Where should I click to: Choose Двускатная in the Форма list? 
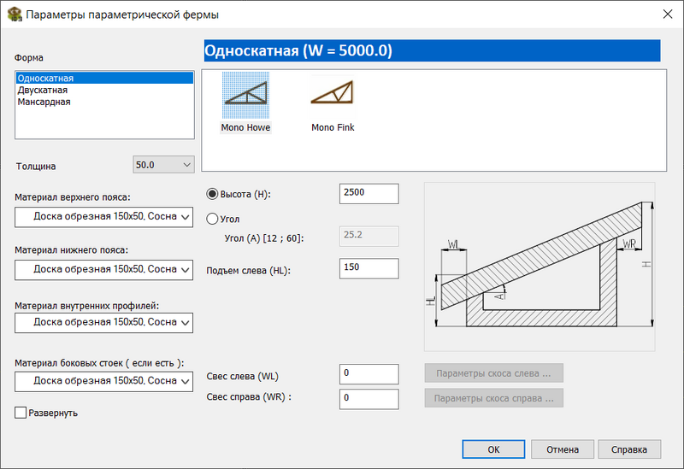click(104, 90)
